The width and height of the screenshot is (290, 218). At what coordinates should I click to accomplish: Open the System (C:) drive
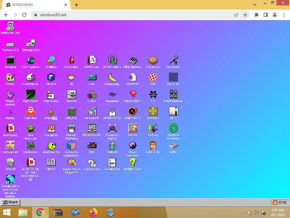point(10,47)
